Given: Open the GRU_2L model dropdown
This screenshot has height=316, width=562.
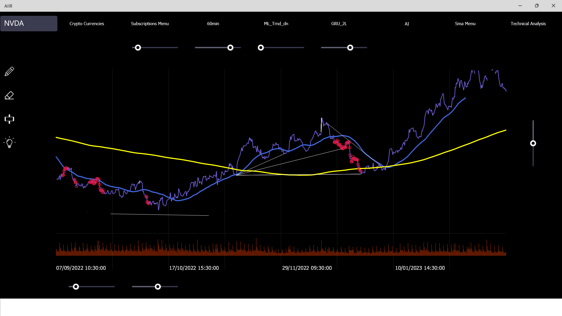Looking at the screenshot, I should [339, 24].
